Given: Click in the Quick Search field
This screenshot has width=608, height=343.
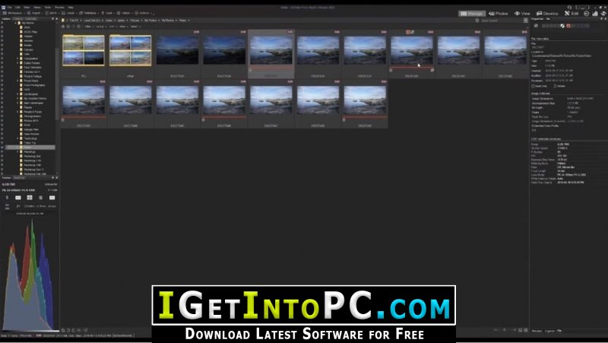Looking at the screenshot, I should [500, 21].
